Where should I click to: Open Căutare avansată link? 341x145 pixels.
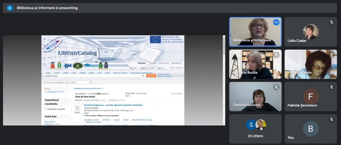[x=163, y=74]
